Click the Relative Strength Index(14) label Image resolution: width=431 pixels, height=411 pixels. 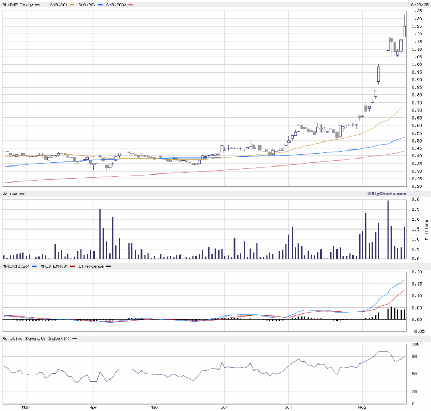coord(35,339)
